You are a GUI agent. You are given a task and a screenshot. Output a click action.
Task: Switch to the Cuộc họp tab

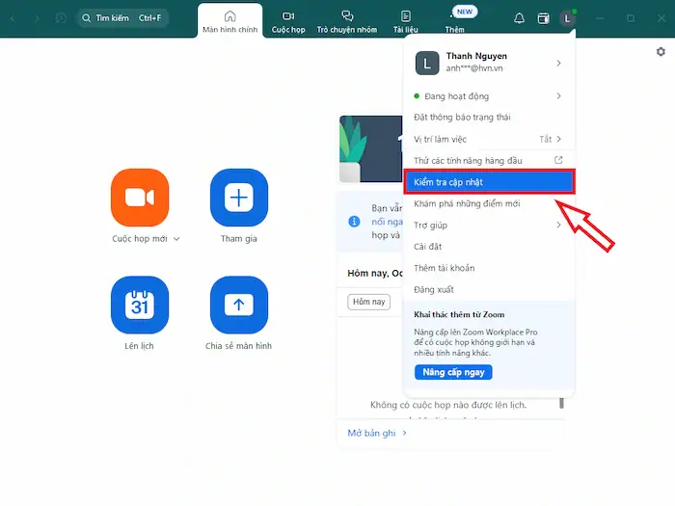(288, 21)
